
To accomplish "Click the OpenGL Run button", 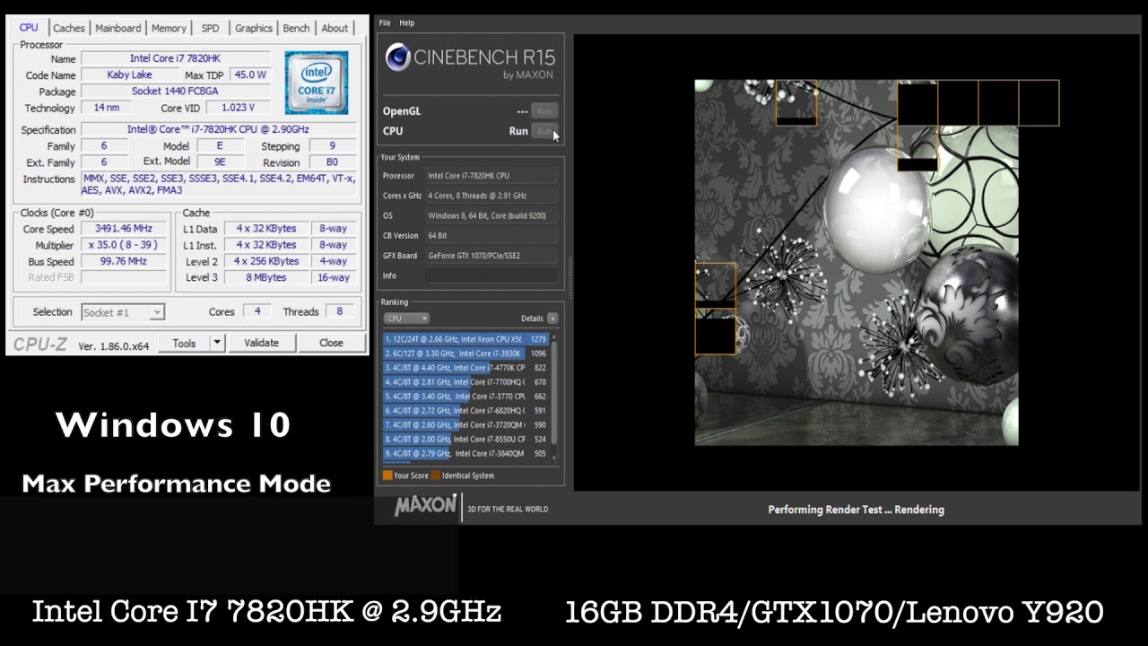I will [543, 111].
